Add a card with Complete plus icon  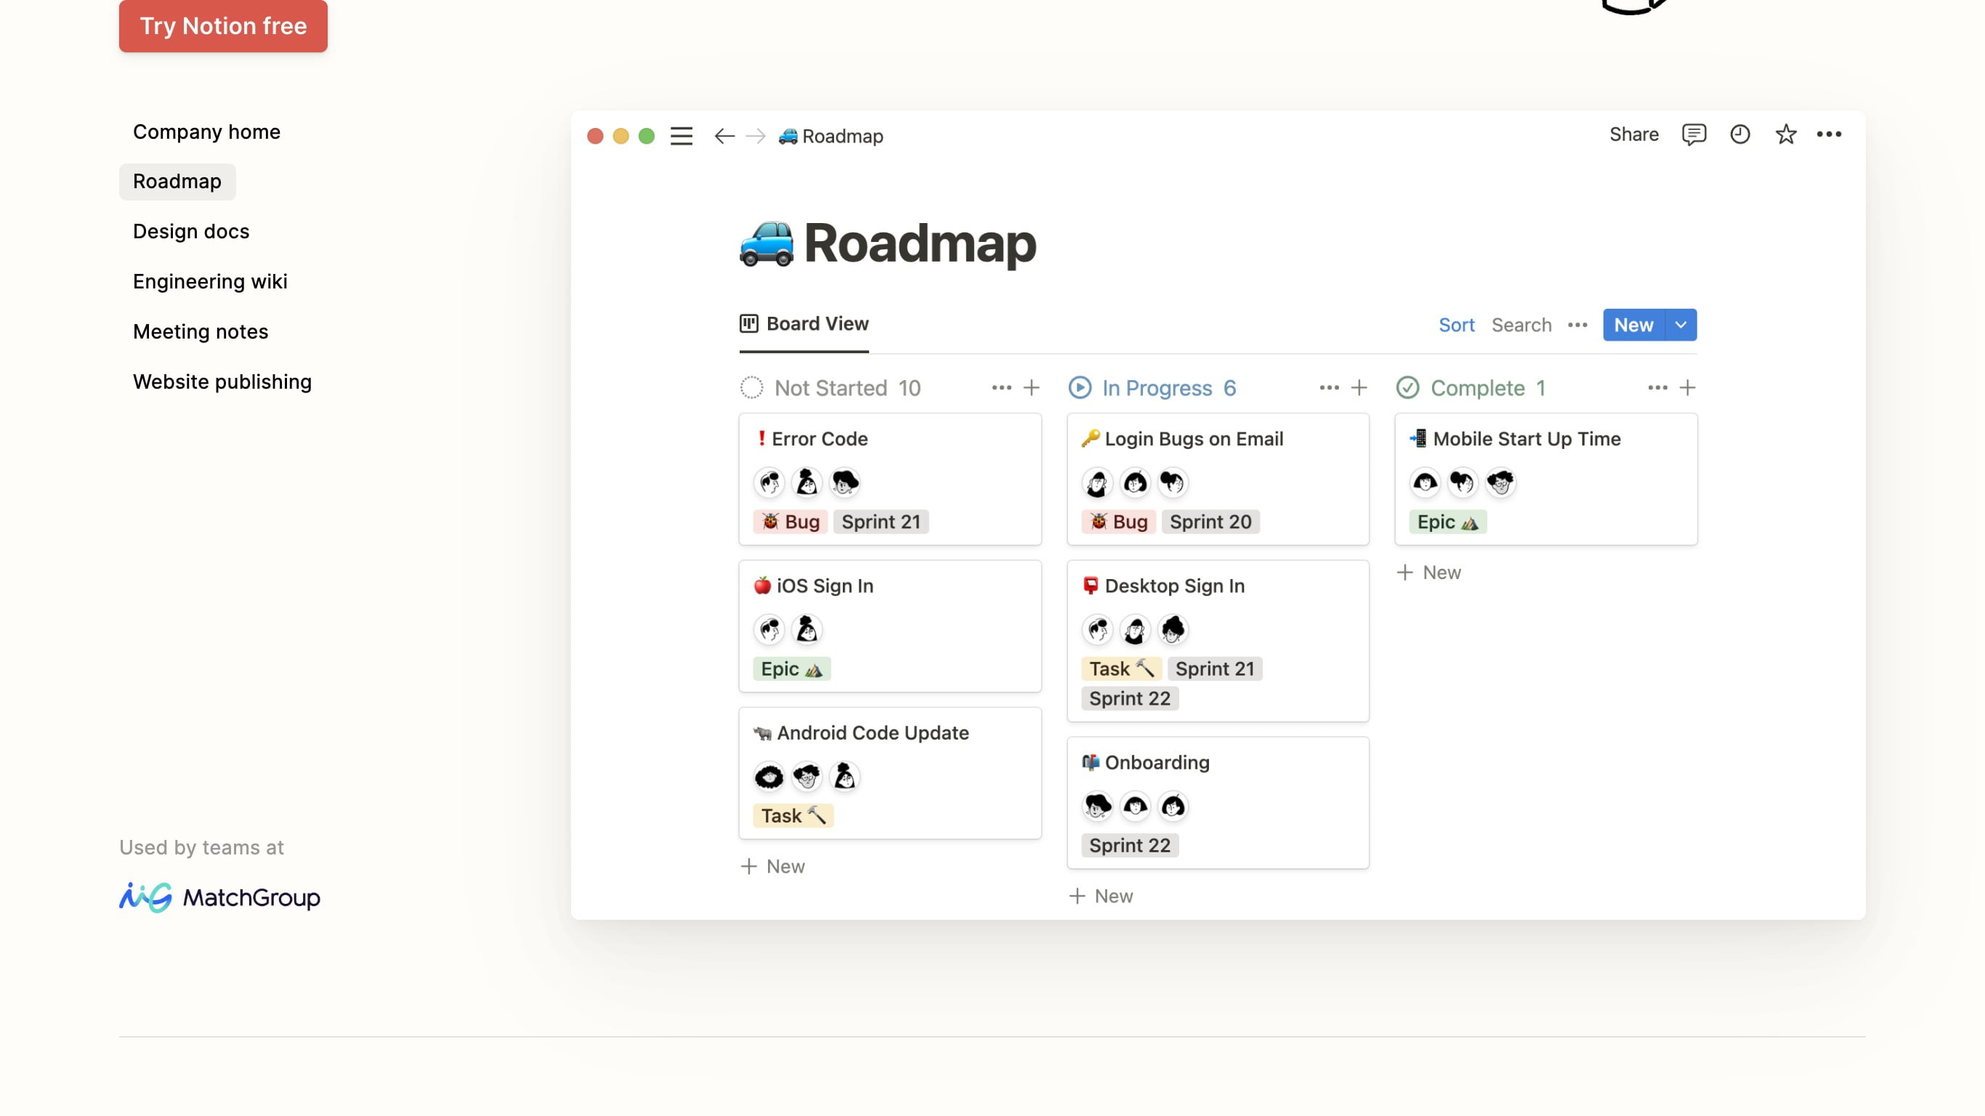[1688, 388]
